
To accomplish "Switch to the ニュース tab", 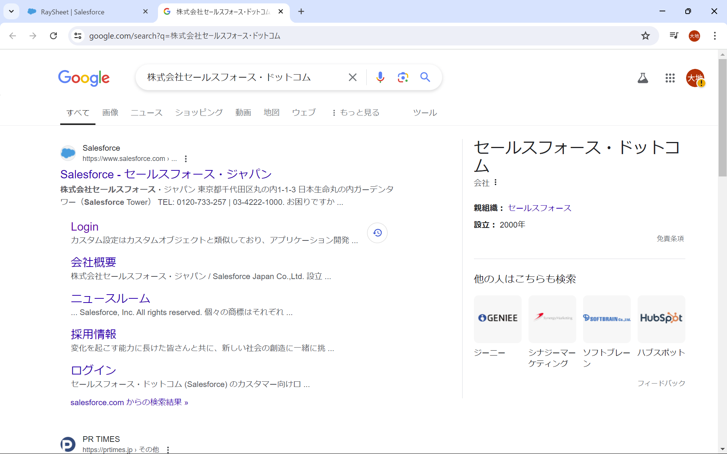I will pyautogui.click(x=147, y=112).
